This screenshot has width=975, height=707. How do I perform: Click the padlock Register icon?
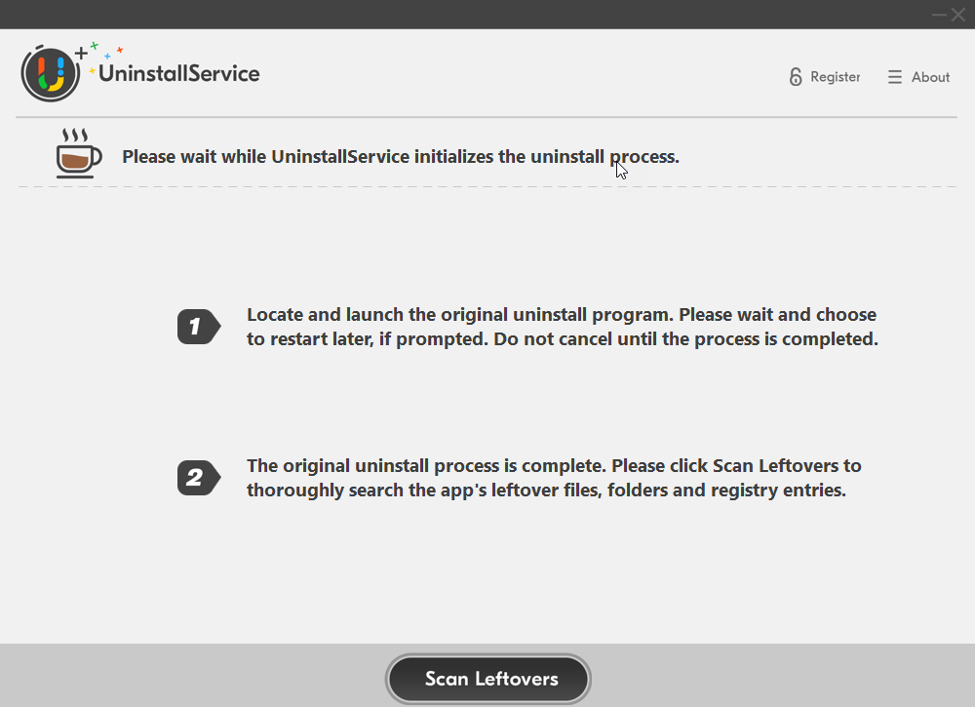796,76
